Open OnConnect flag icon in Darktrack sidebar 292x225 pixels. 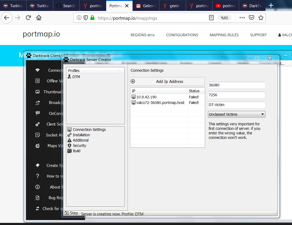(38, 113)
